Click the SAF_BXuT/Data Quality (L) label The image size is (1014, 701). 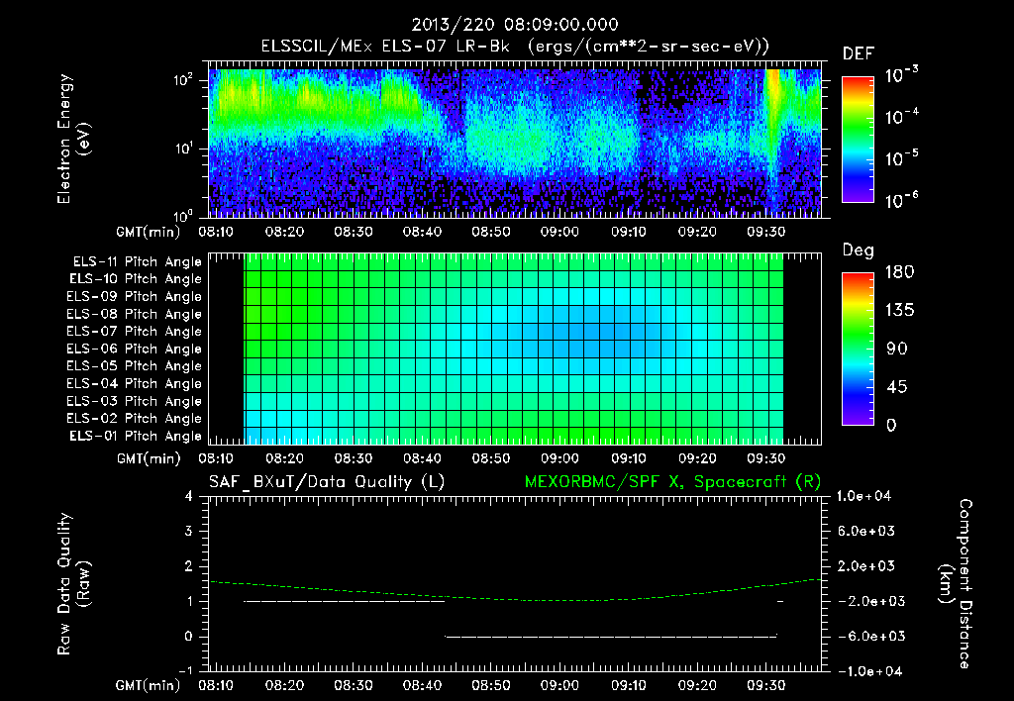click(327, 482)
